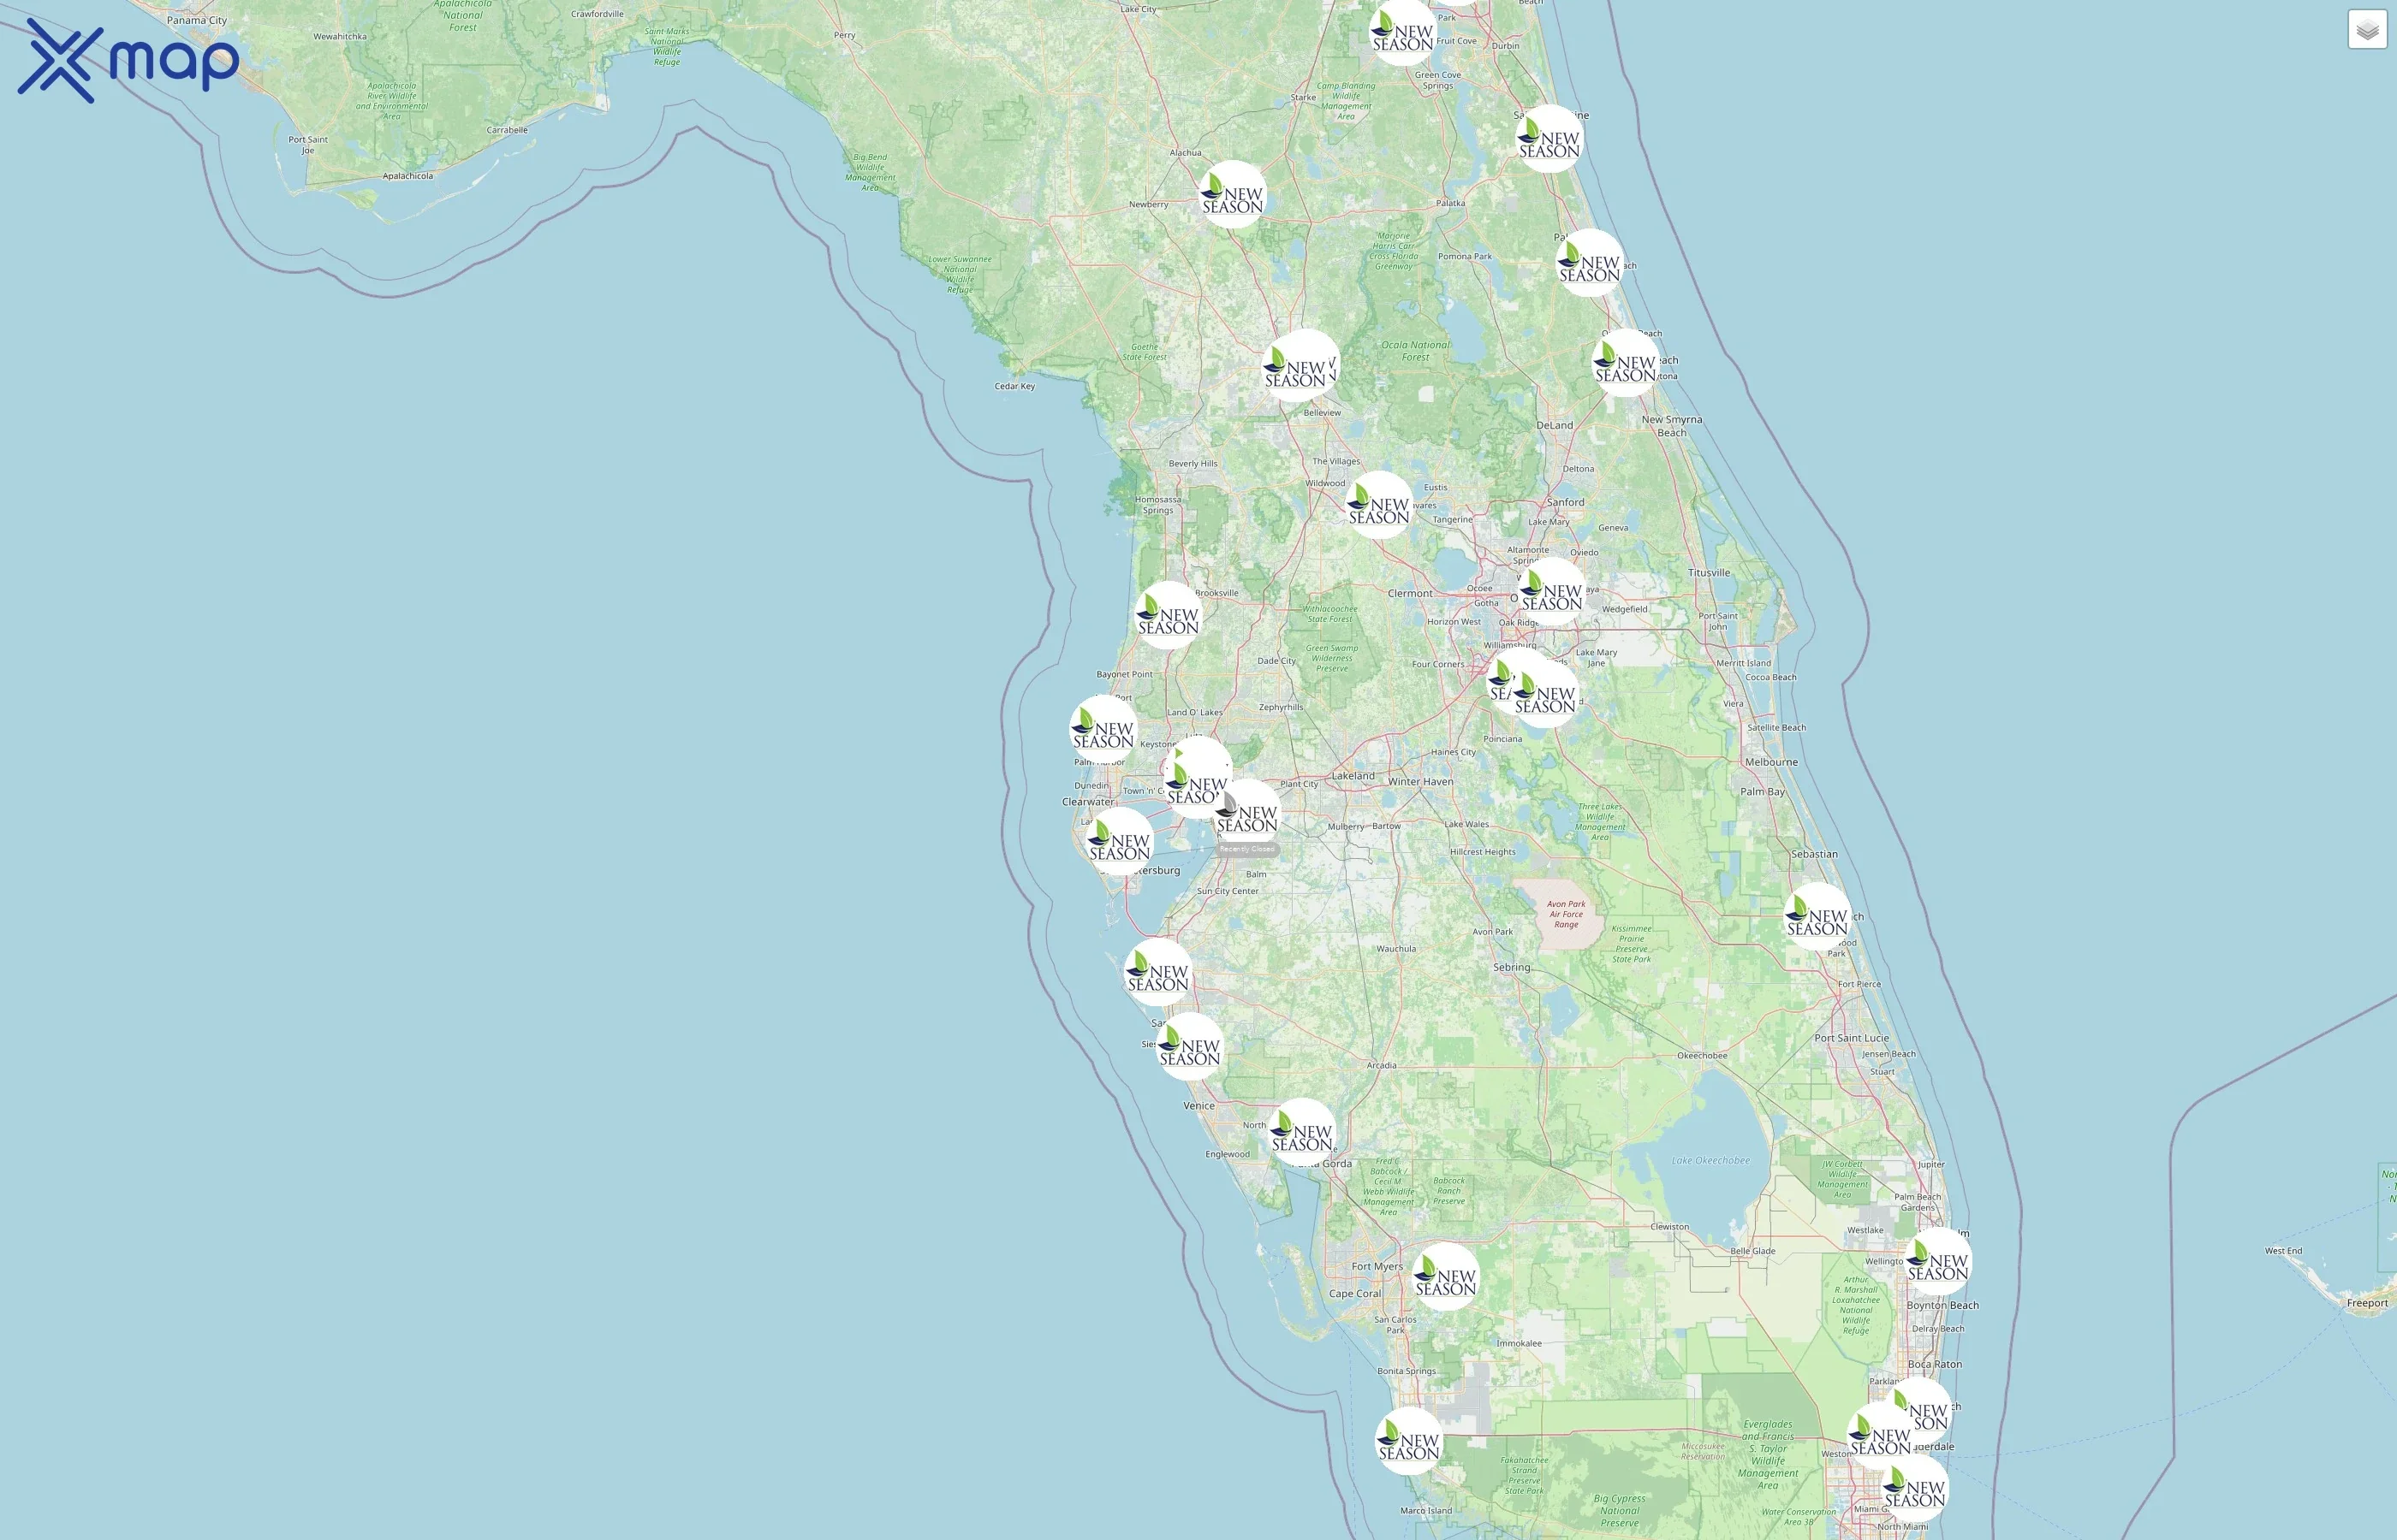This screenshot has width=2397, height=1540.
Task: Click the Big Cypress National Preserve label
Action: point(1620,1511)
